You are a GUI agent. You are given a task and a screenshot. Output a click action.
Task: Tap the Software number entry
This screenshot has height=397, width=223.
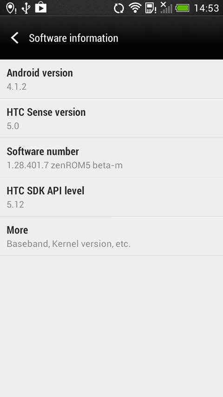(x=111, y=157)
